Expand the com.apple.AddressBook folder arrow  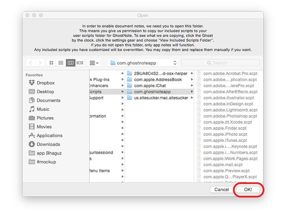click(x=192, y=79)
